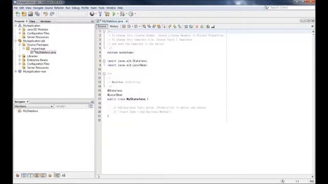The image size is (328, 184).
Task: Click the New Project toolbar icon
Action: (24, 14)
